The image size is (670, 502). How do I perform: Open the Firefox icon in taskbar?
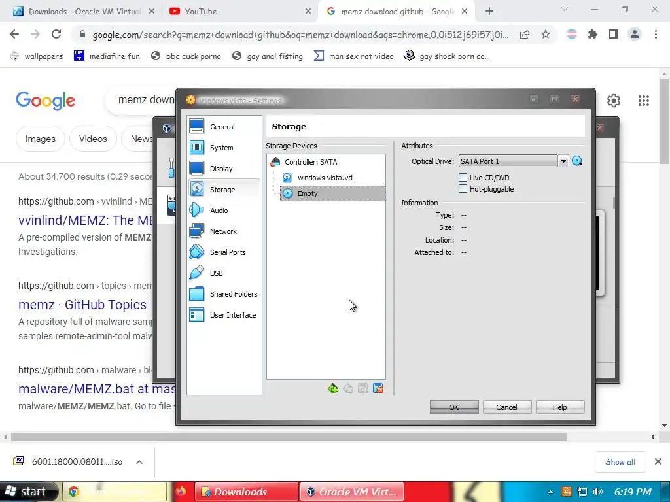[181, 492]
